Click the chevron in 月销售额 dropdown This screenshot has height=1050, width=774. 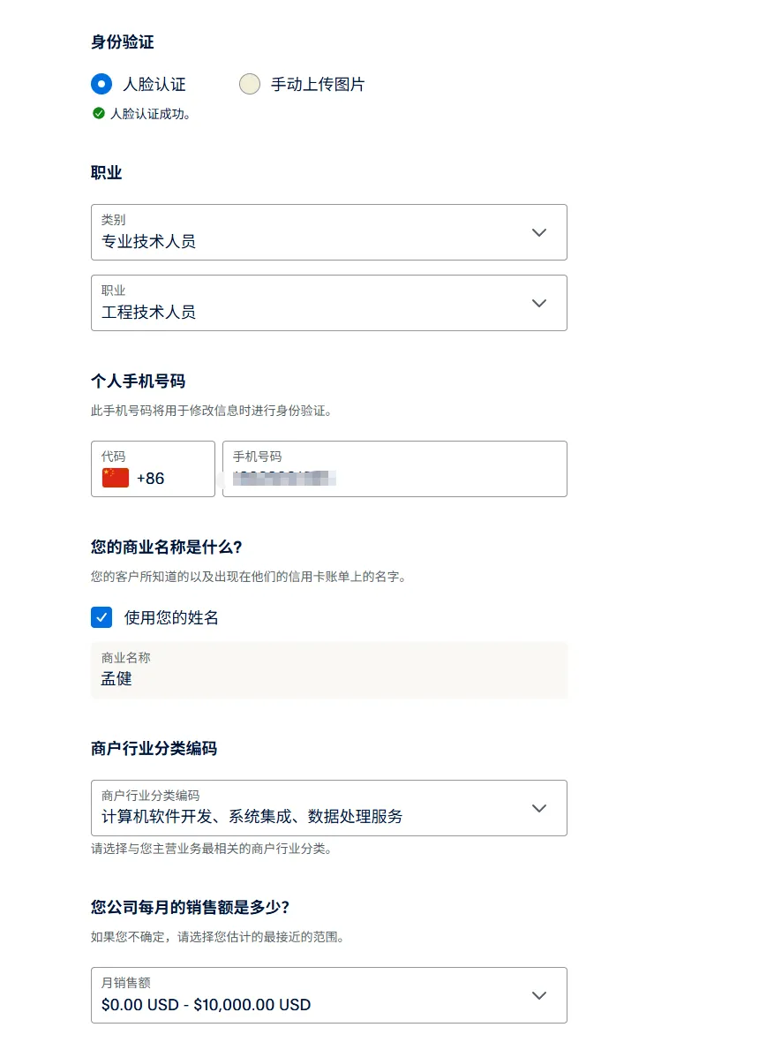(539, 995)
